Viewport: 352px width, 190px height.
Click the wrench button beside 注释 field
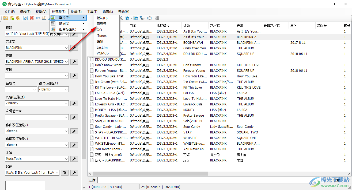tap(74, 159)
